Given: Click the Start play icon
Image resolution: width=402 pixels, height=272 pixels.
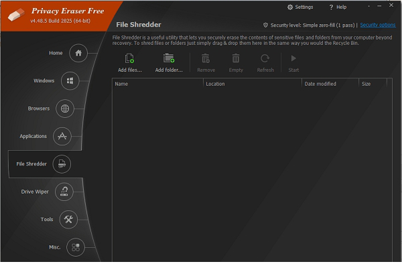Looking at the screenshot, I should (293, 58).
